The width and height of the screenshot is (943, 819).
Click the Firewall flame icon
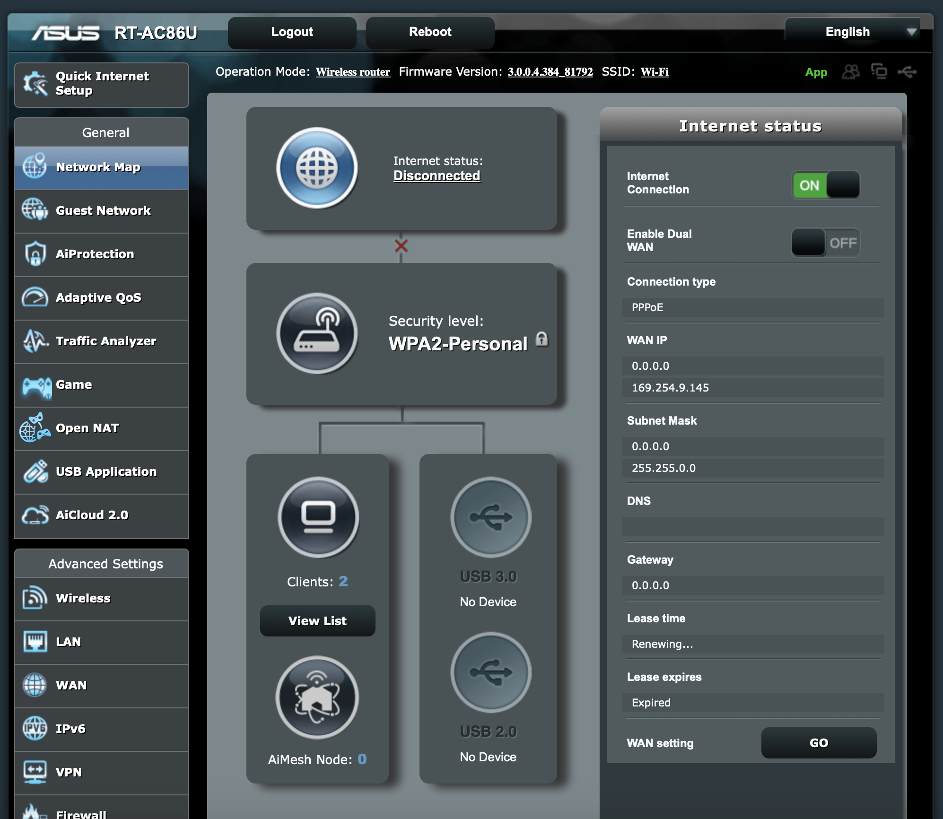pos(35,811)
